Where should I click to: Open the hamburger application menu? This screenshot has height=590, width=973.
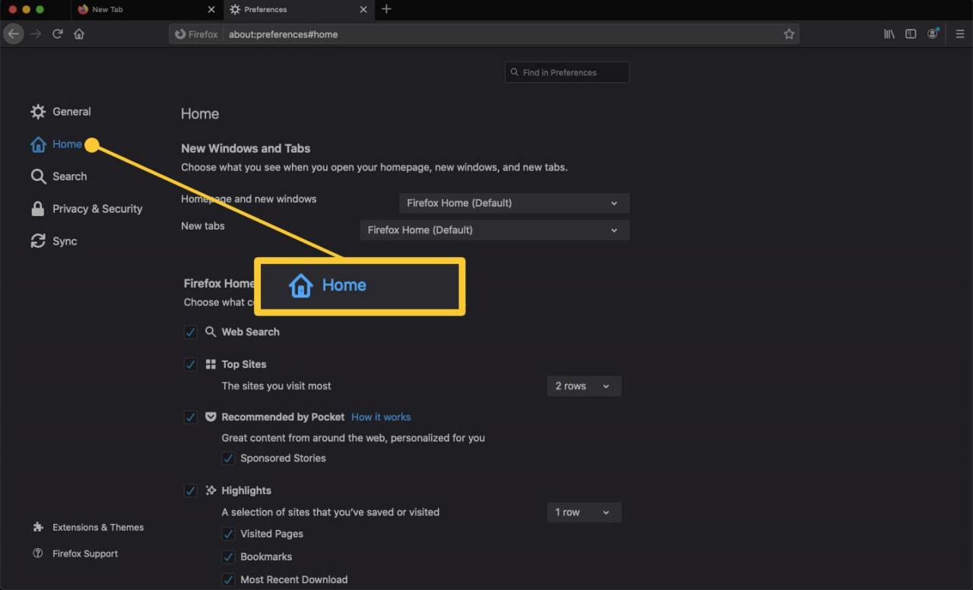pos(961,34)
